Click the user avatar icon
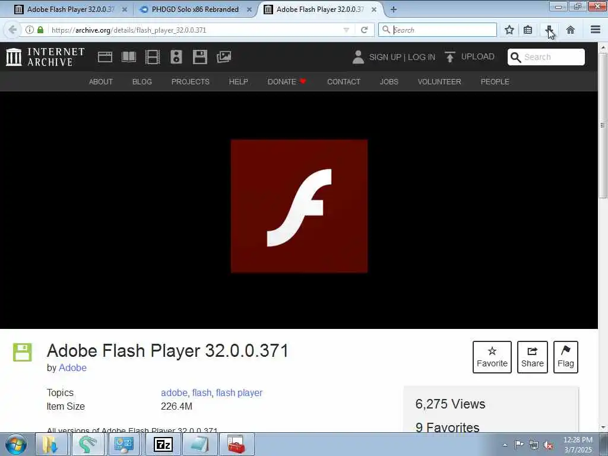 358,57
